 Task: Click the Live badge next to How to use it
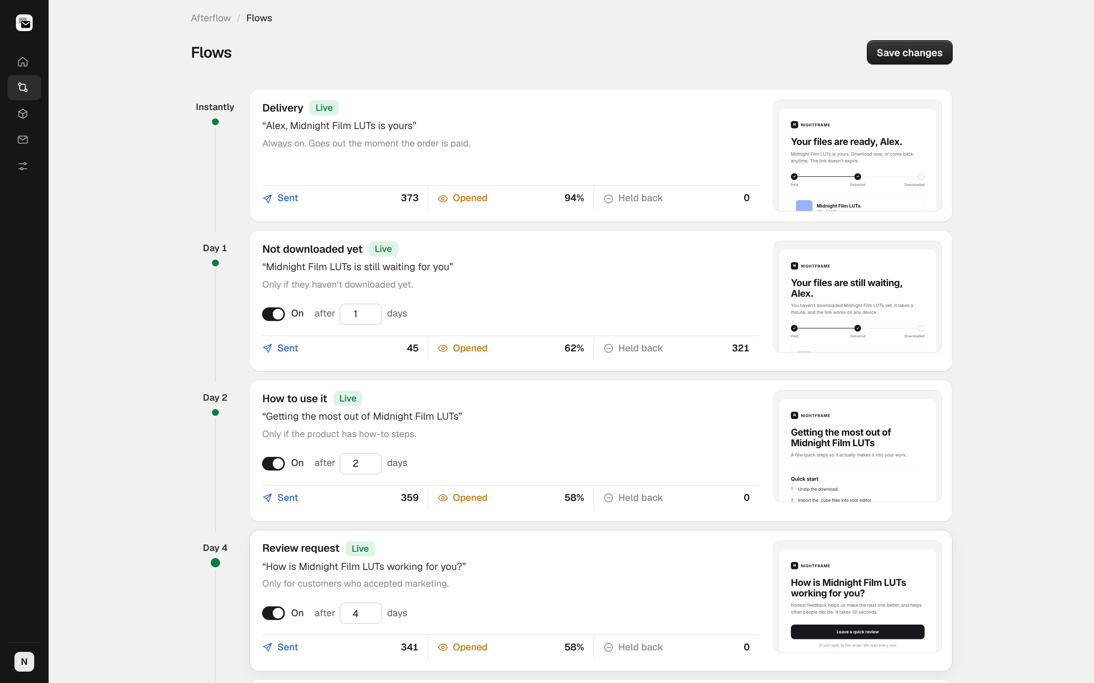point(348,398)
